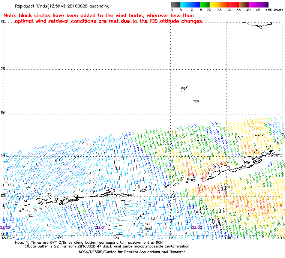
Task: Click the purple "22:02" time marker
Action: coord(197,228)
